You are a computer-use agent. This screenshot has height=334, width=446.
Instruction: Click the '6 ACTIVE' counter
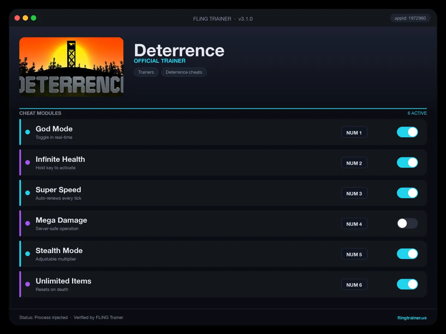tap(417, 113)
